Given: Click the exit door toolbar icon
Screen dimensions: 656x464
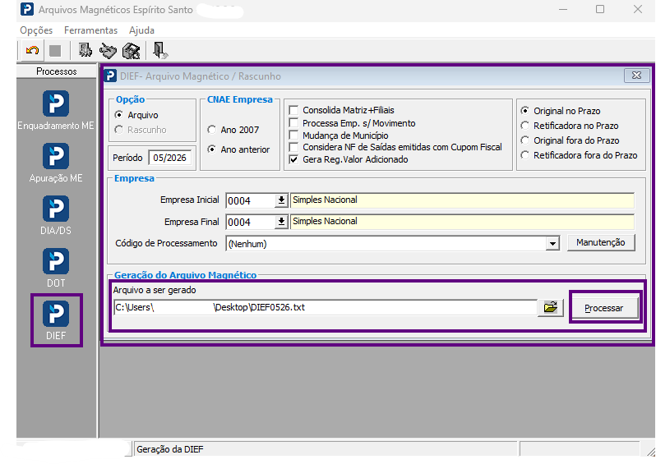Looking at the screenshot, I should click(x=159, y=51).
